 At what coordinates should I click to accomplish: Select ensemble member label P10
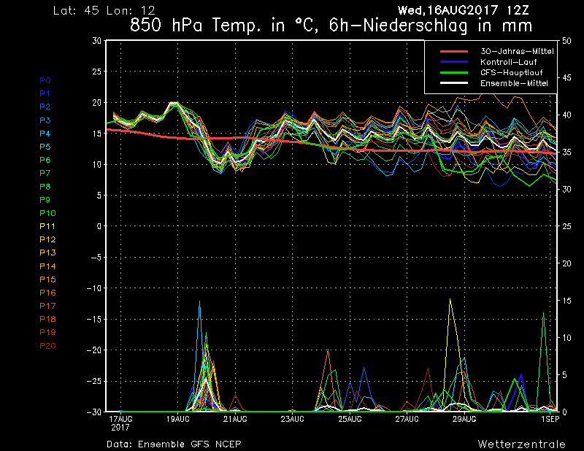tap(46, 213)
